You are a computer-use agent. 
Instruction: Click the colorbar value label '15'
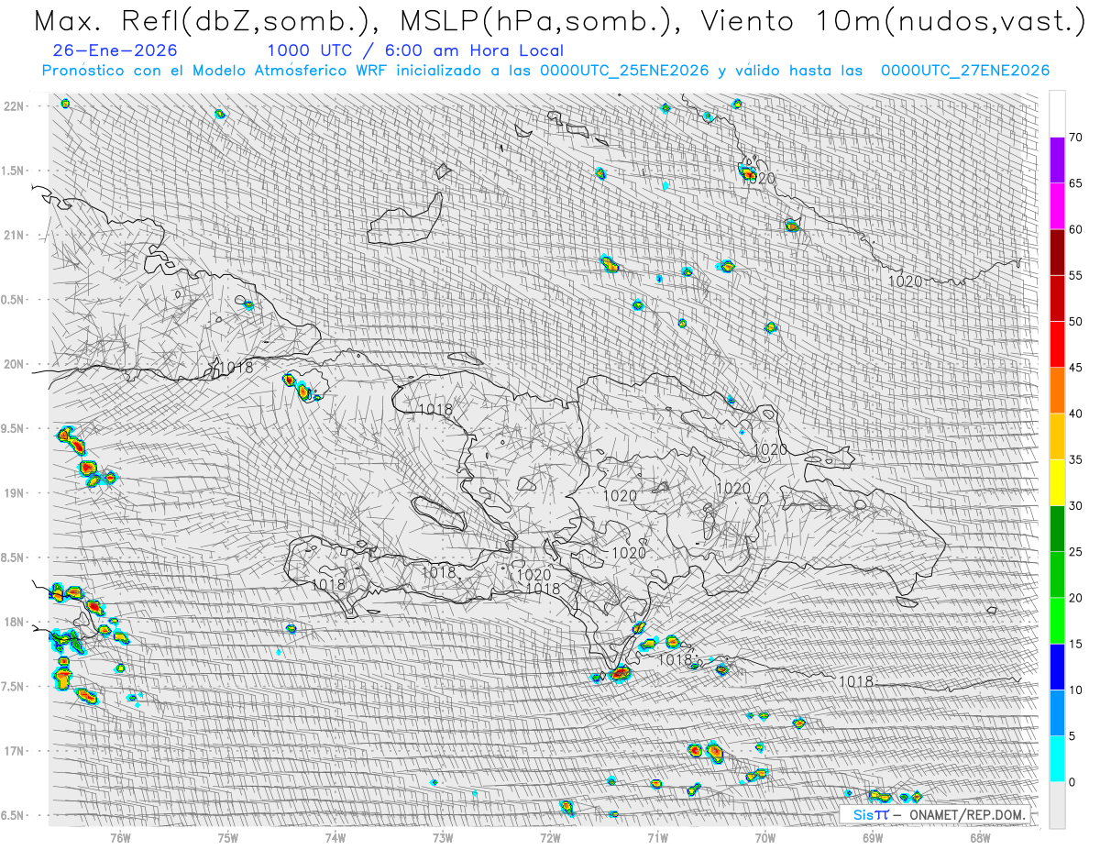pos(1075,644)
